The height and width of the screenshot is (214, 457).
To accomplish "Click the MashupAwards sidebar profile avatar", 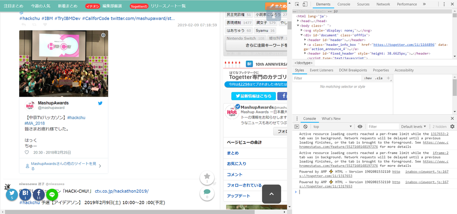I will 232,112.
